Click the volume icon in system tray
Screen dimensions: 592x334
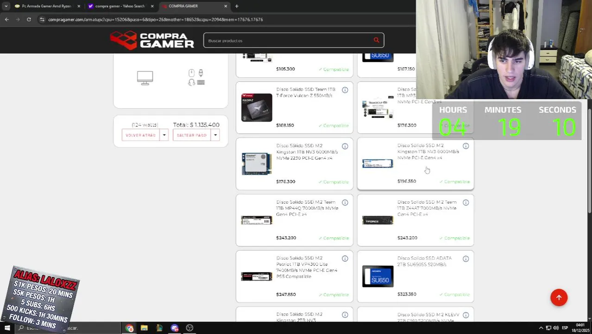(555, 328)
